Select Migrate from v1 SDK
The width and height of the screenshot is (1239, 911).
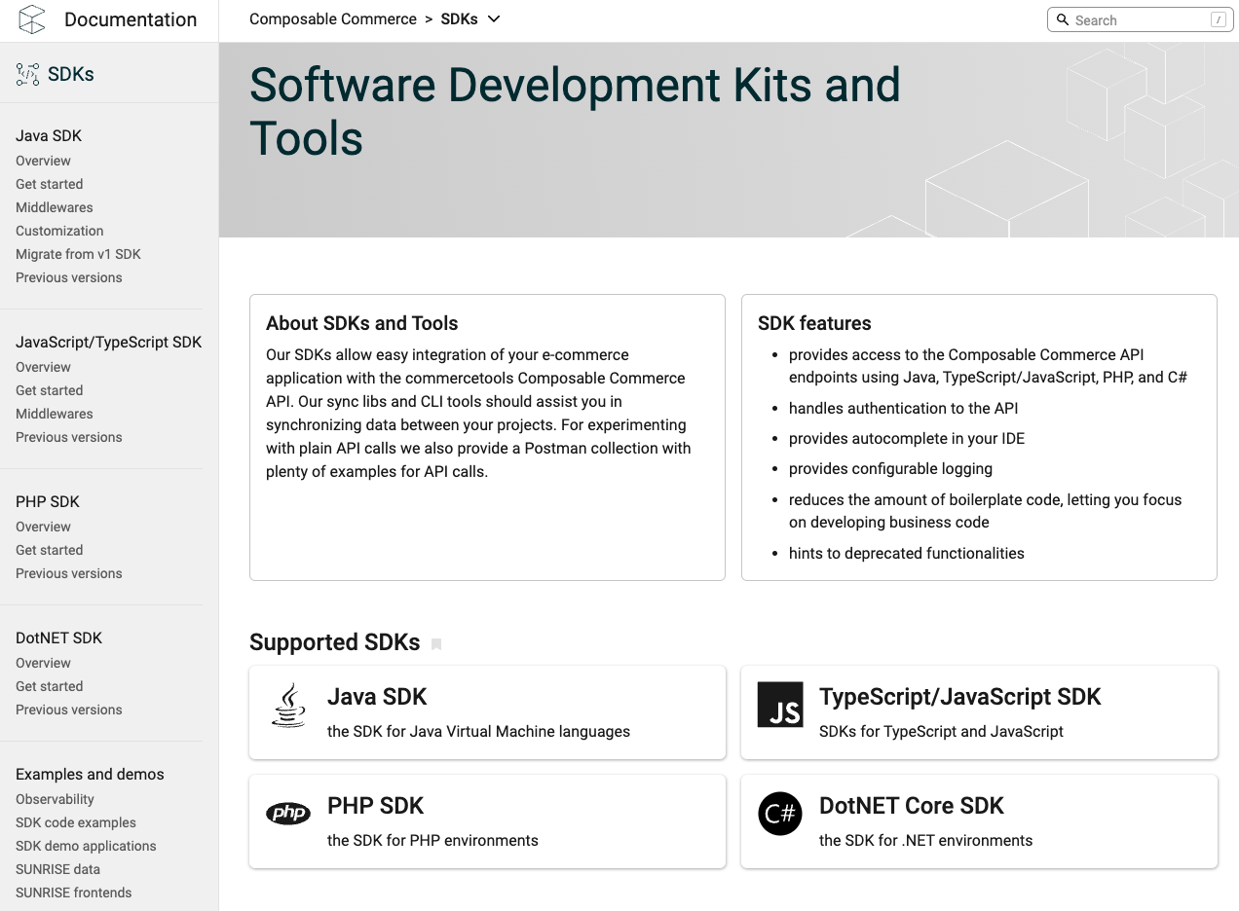(x=78, y=254)
